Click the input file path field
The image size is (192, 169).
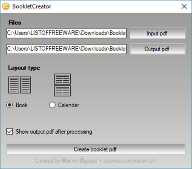tap(67, 33)
